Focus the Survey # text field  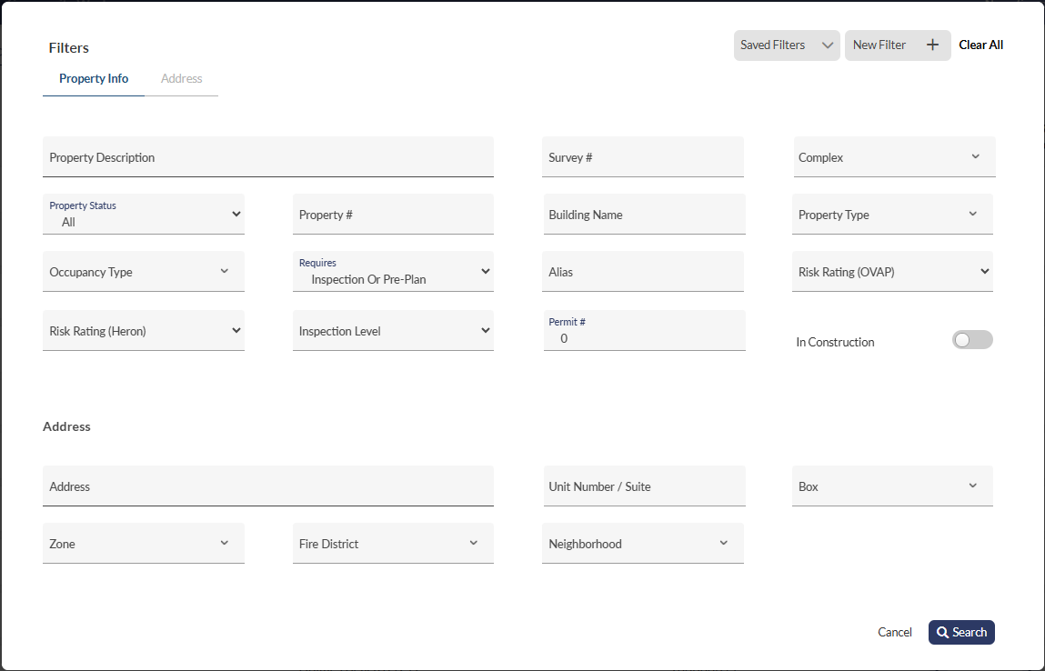[x=642, y=157]
